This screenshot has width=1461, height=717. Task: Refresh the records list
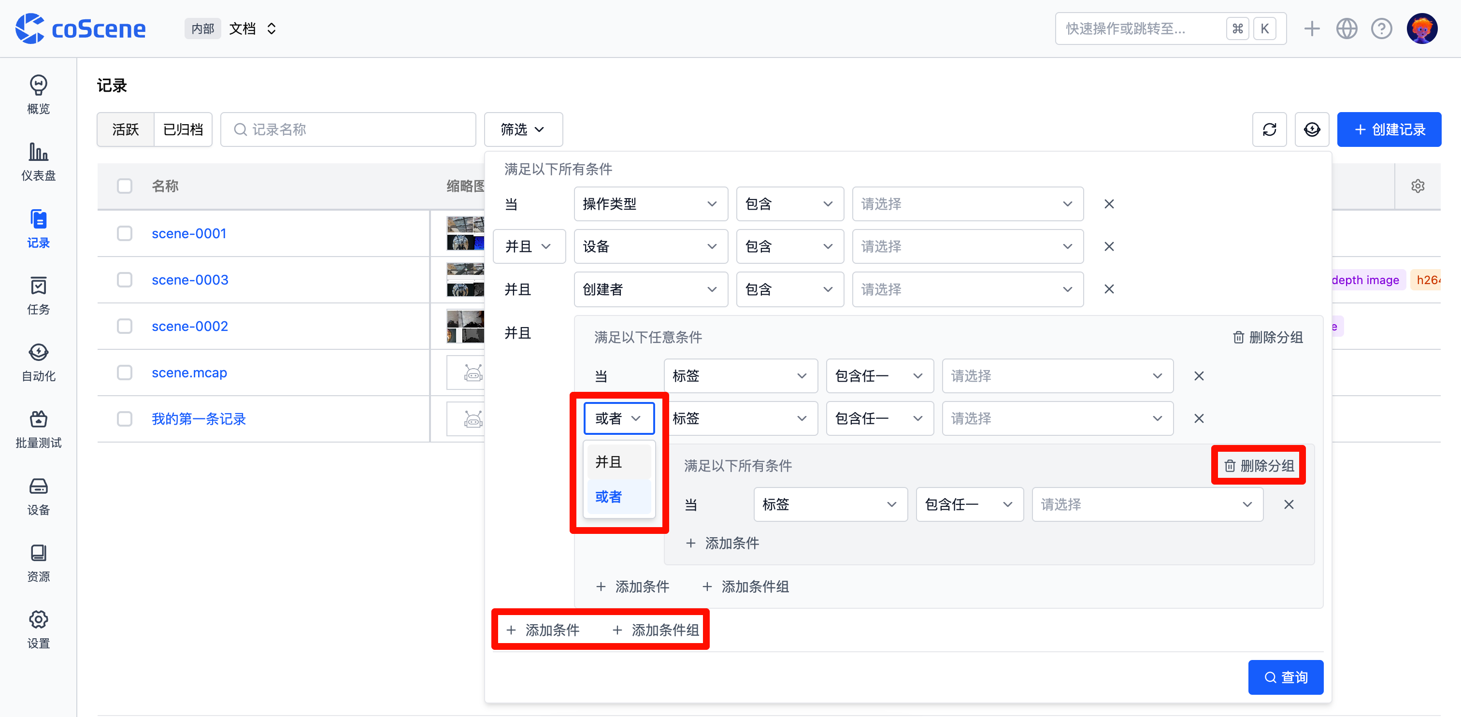click(1270, 129)
